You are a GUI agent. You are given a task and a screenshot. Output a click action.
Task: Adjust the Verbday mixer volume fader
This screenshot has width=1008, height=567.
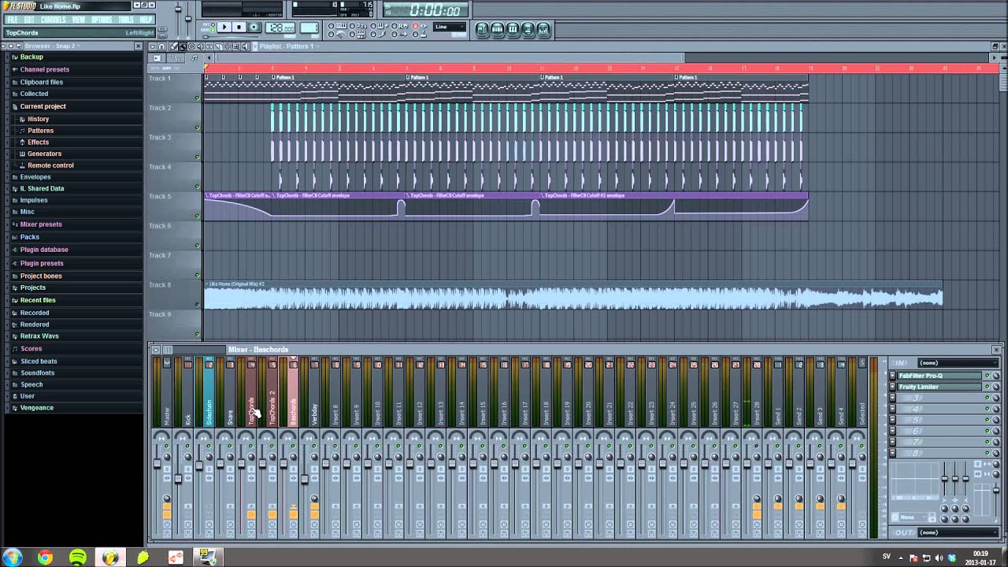point(305,479)
